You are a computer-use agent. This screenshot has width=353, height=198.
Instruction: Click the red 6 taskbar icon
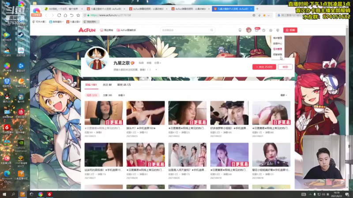[x=49, y=194]
